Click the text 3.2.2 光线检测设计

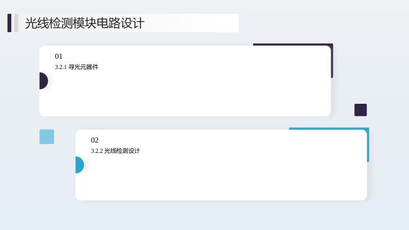[x=116, y=151]
